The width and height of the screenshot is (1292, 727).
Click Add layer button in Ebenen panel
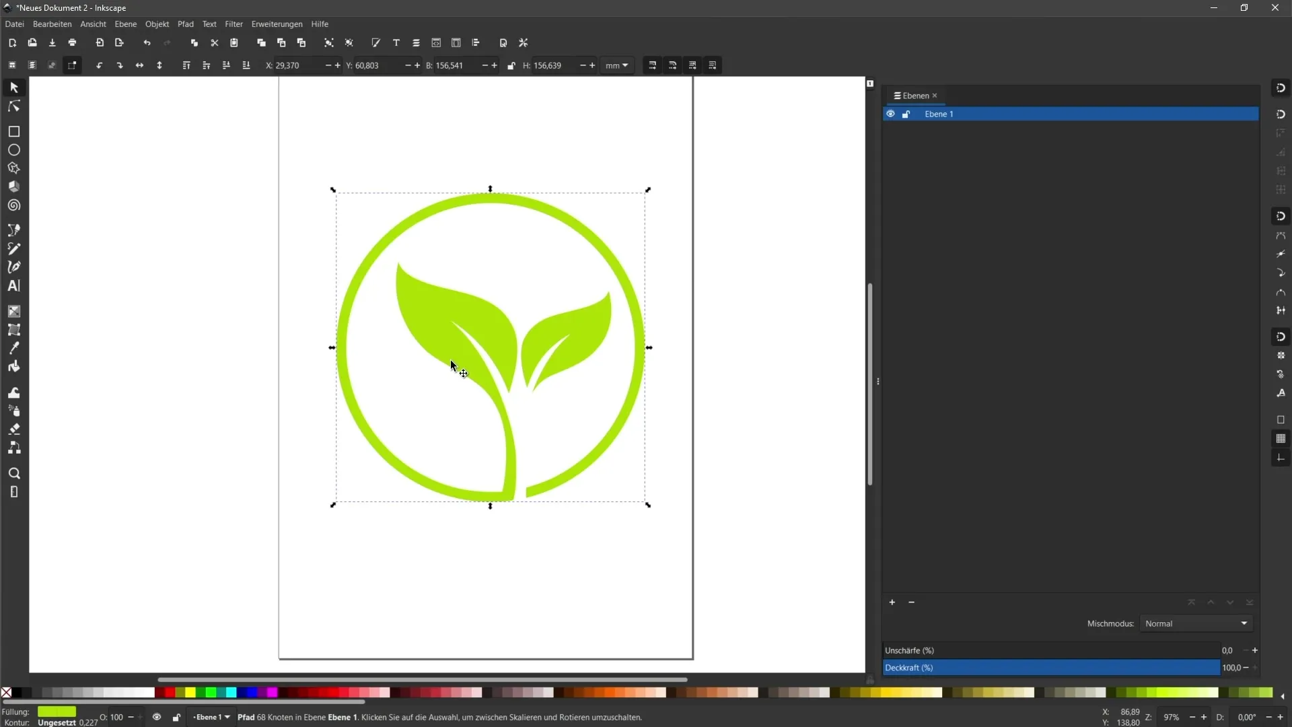(892, 602)
